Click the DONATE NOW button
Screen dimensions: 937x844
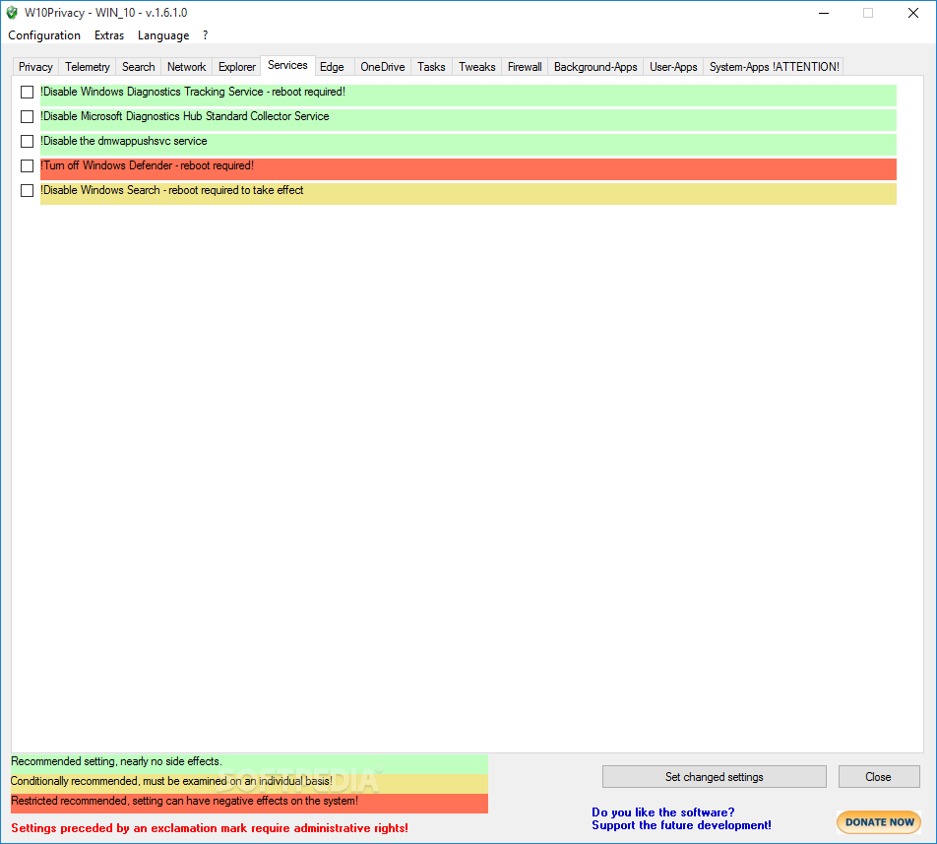pos(879,822)
